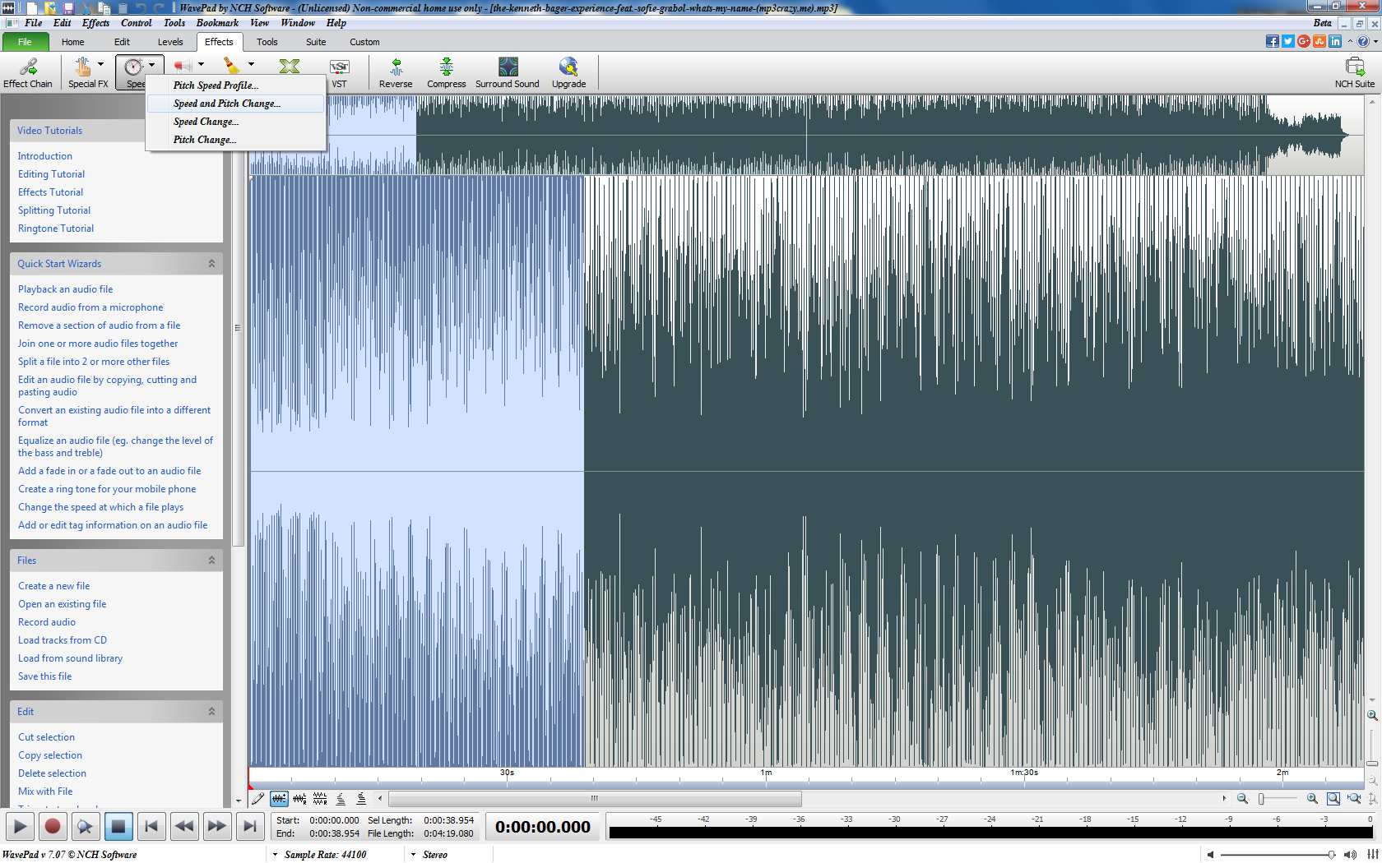Start audio playback with Play button

pyautogui.click(x=20, y=827)
